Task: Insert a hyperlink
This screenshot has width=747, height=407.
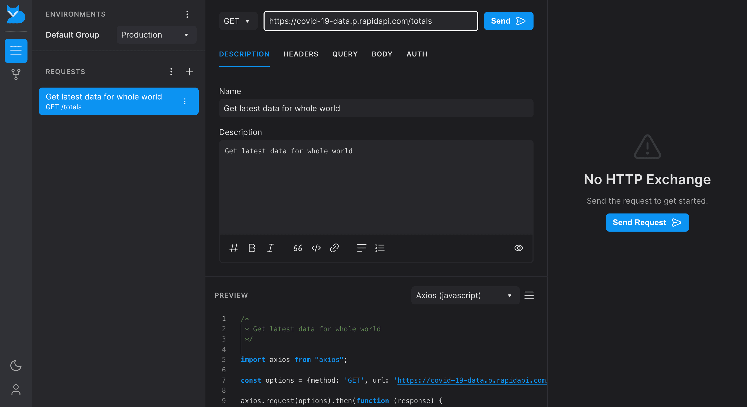Action: click(334, 248)
